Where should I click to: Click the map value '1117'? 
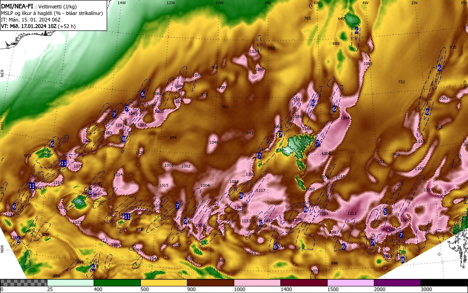[261, 190]
